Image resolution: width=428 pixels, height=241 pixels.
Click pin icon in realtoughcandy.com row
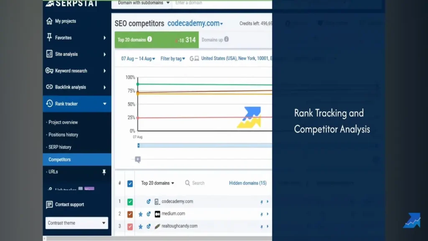click(262, 226)
